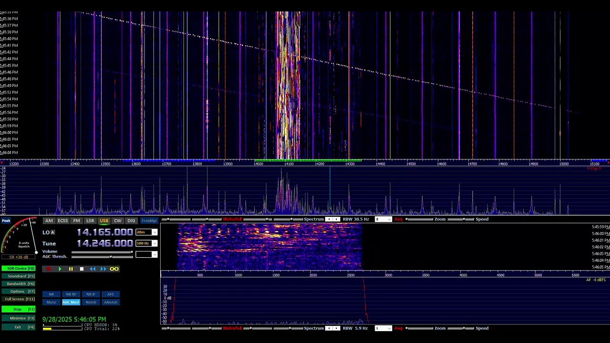Toggle the ANotch auto-notch button
This screenshot has height=343, width=610.
pos(111,303)
